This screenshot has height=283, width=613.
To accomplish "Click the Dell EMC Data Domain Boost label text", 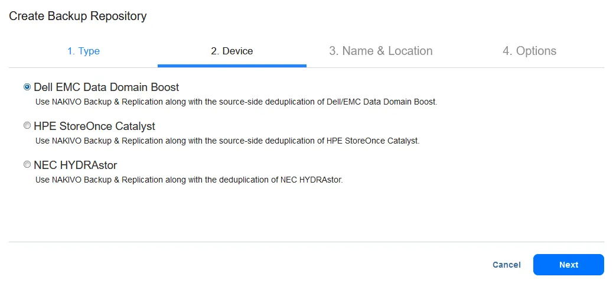I will coord(106,87).
